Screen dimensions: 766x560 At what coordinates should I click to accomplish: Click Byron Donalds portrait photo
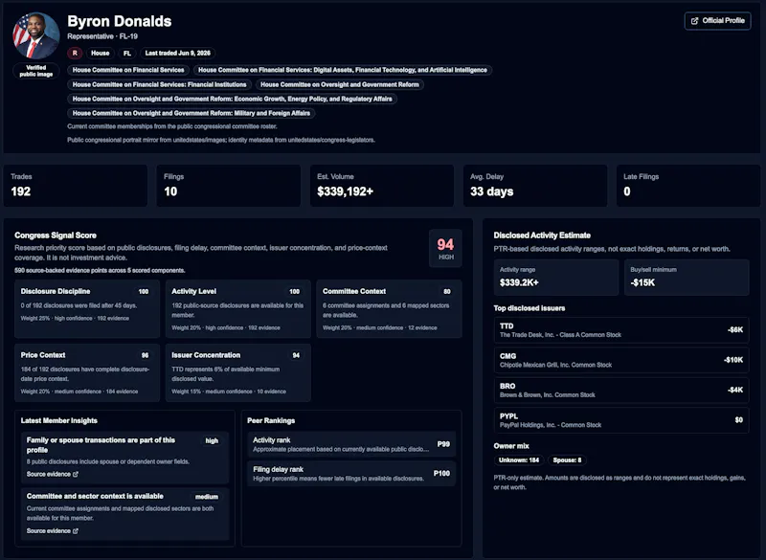[36, 35]
